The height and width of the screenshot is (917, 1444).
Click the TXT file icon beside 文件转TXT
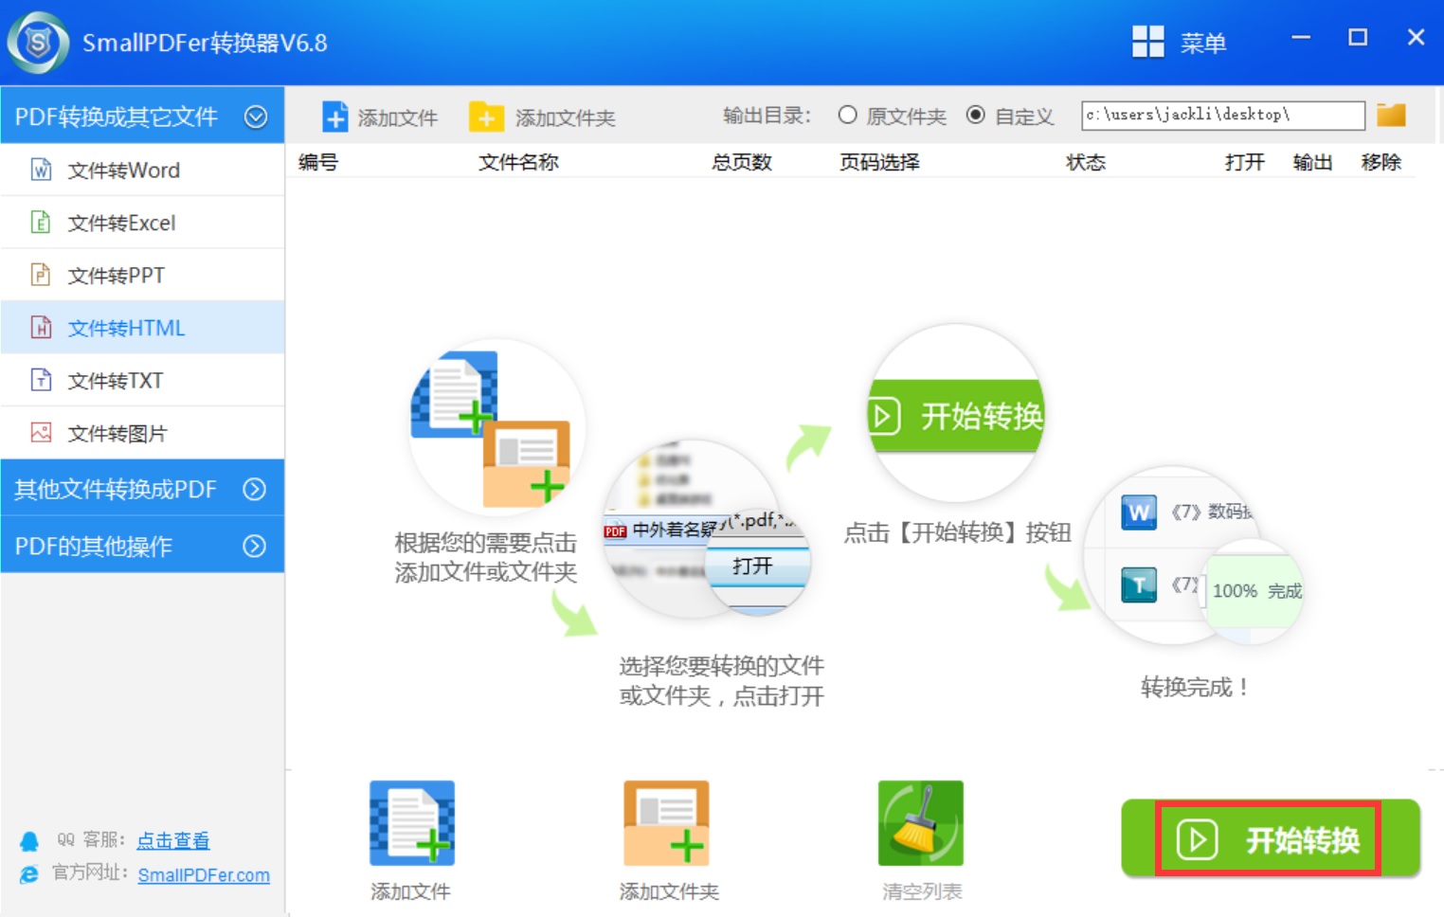(41, 380)
